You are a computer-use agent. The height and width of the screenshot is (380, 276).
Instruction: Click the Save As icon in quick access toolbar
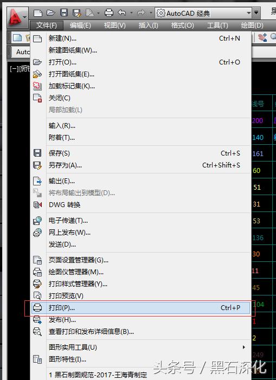coord(77,13)
